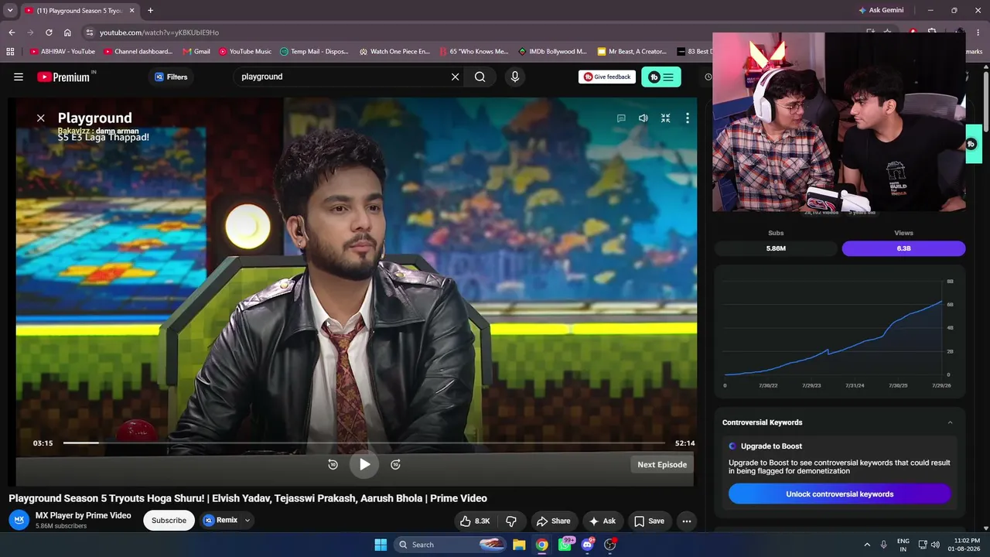The image size is (990, 557).
Task: Toggle subtitles in the video player
Action: click(621, 118)
